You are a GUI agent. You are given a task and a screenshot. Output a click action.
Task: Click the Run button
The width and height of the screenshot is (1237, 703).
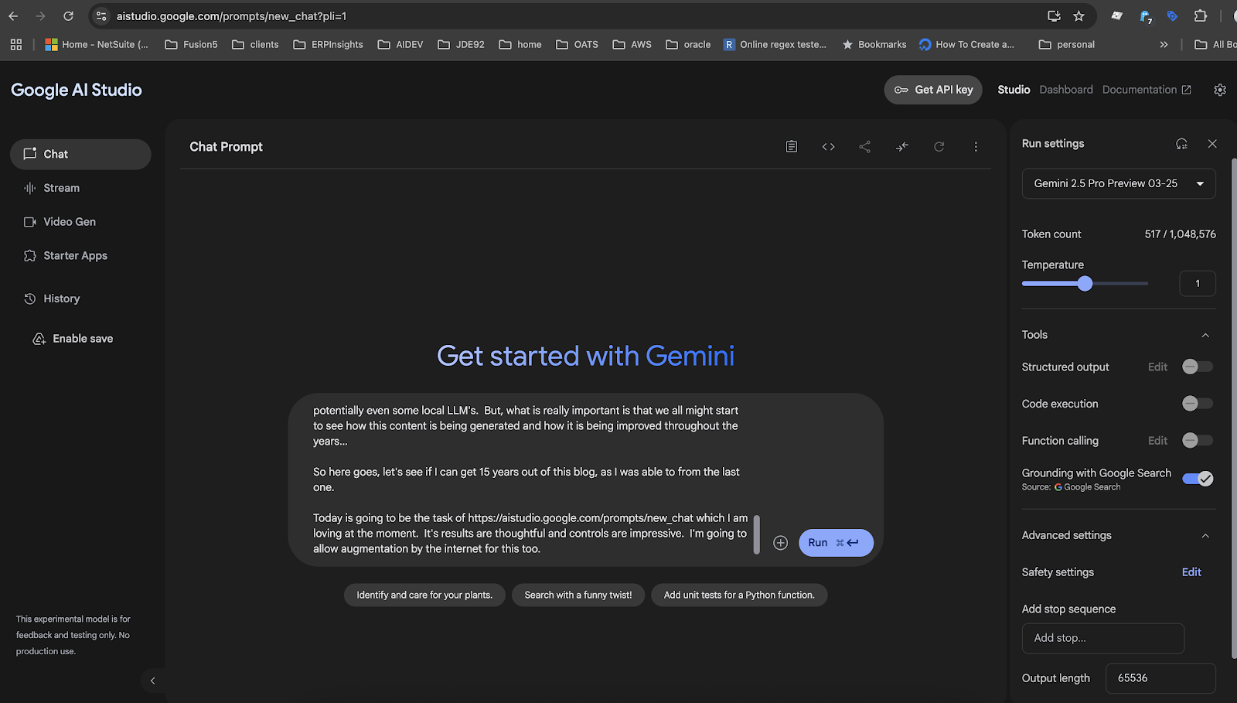point(836,543)
